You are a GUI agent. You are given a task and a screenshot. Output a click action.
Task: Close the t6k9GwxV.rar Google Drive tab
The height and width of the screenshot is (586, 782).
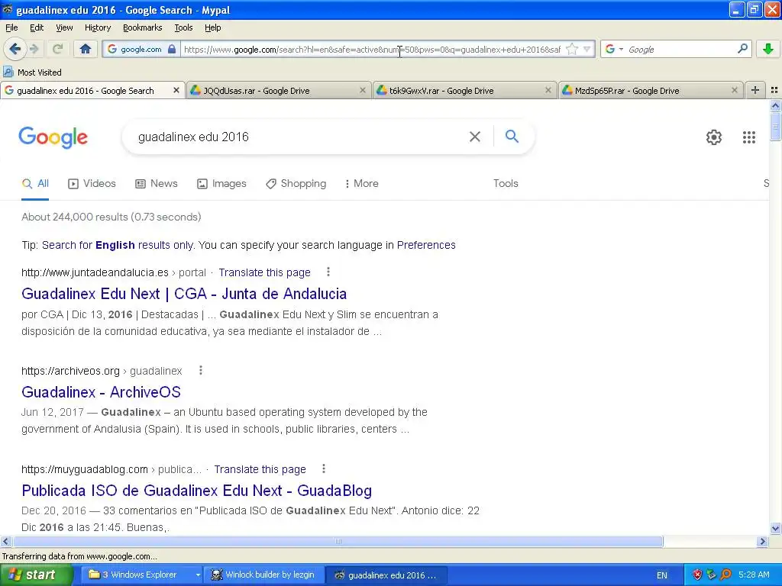coord(548,90)
